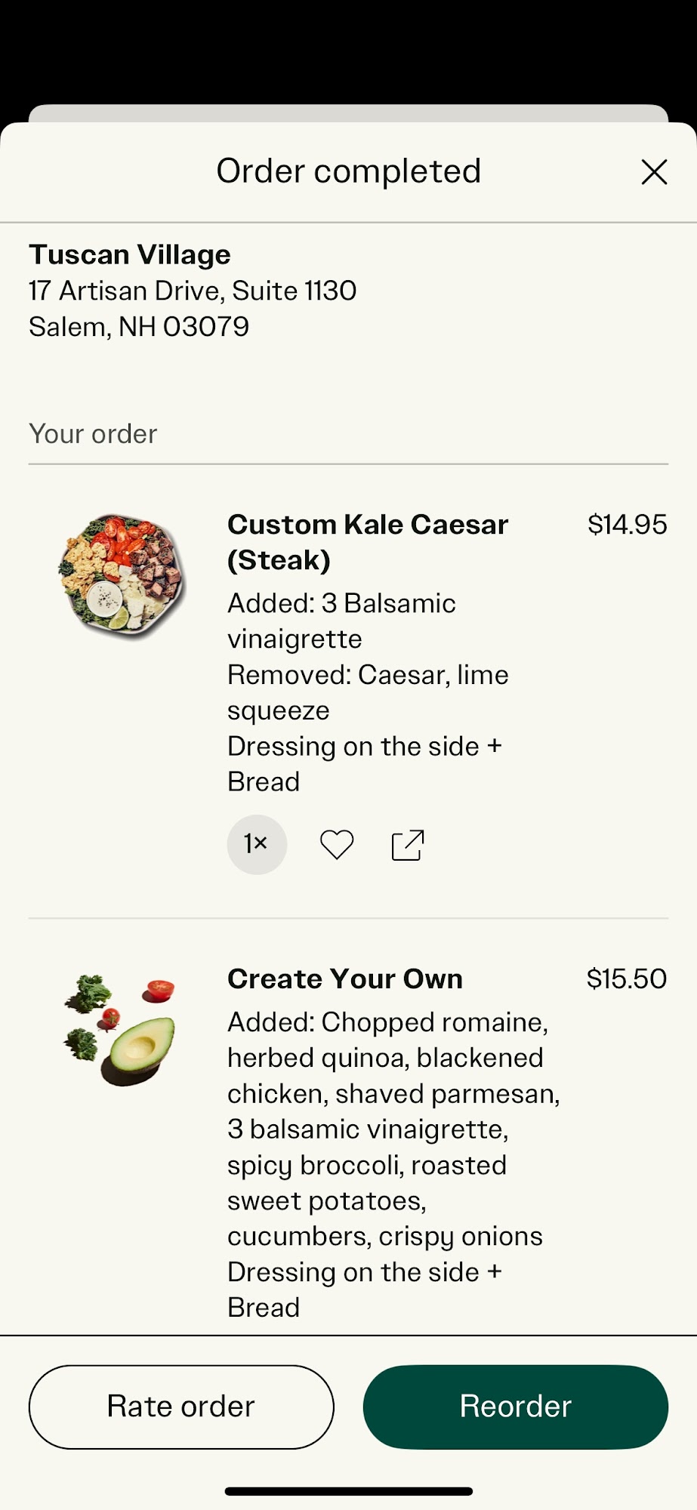This screenshot has height=1510, width=697.
Task: Tap the share icon for Kale Caesar
Action: click(x=408, y=845)
